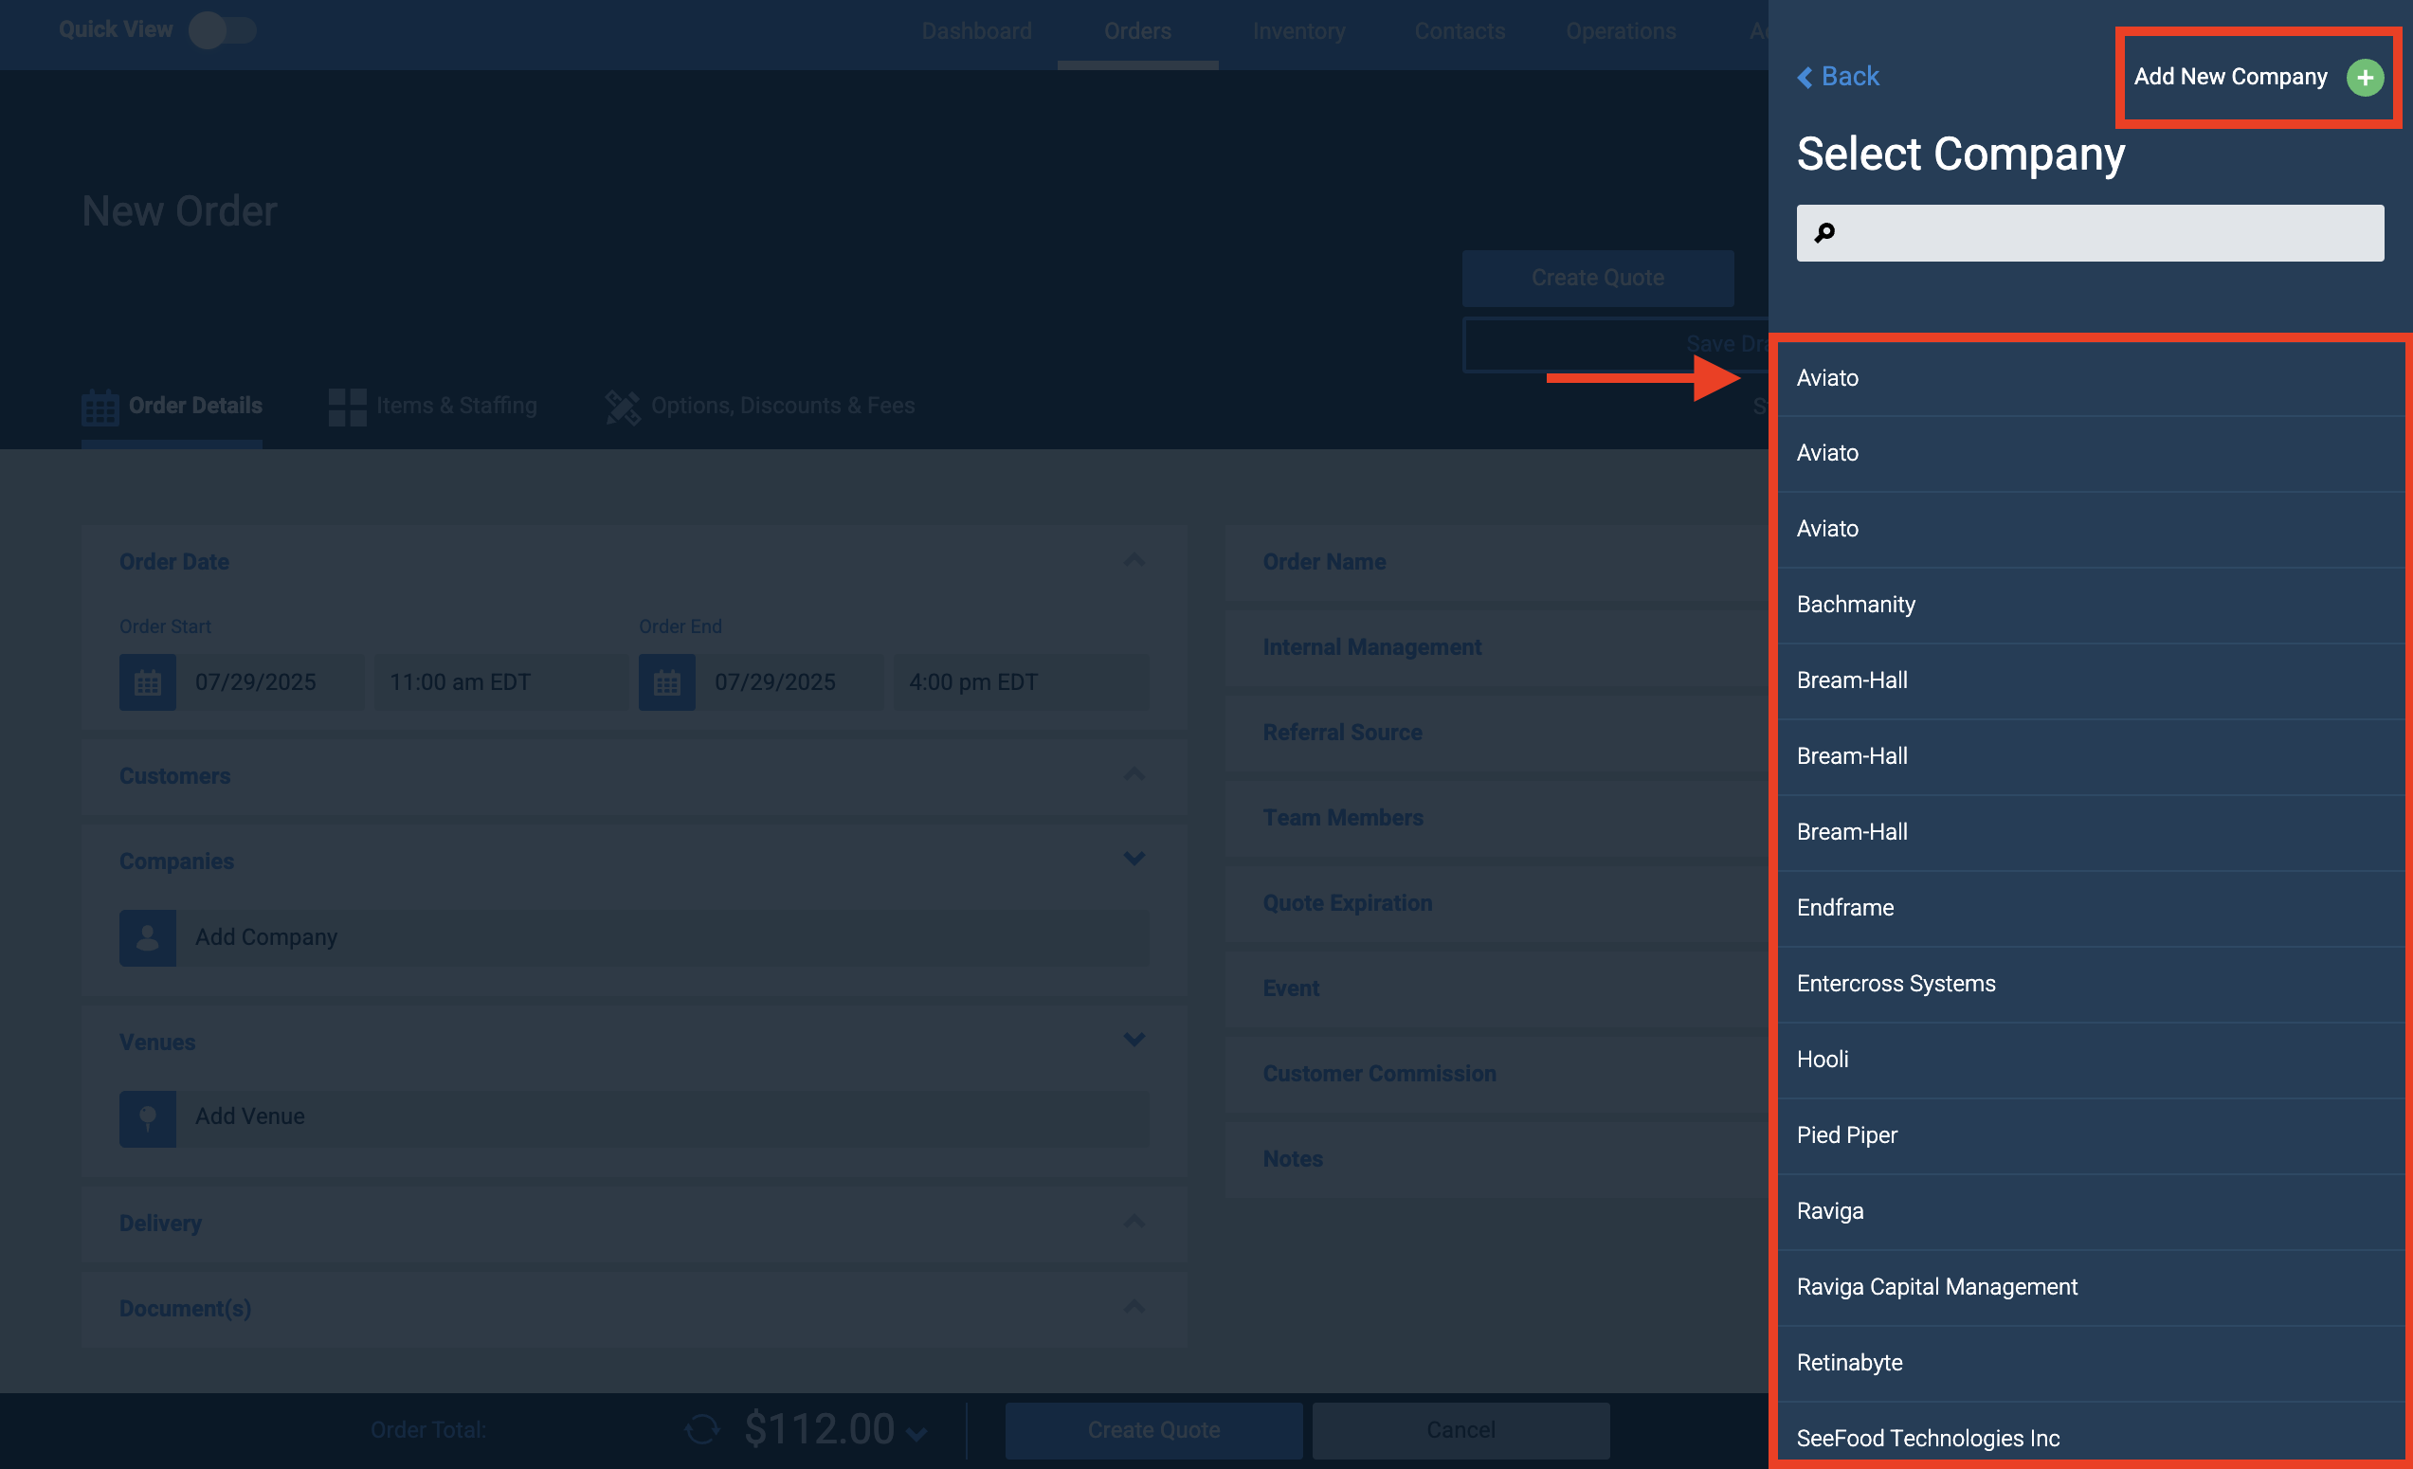
Task: Click the refresh icon beside Order Total
Action: point(702,1430)
